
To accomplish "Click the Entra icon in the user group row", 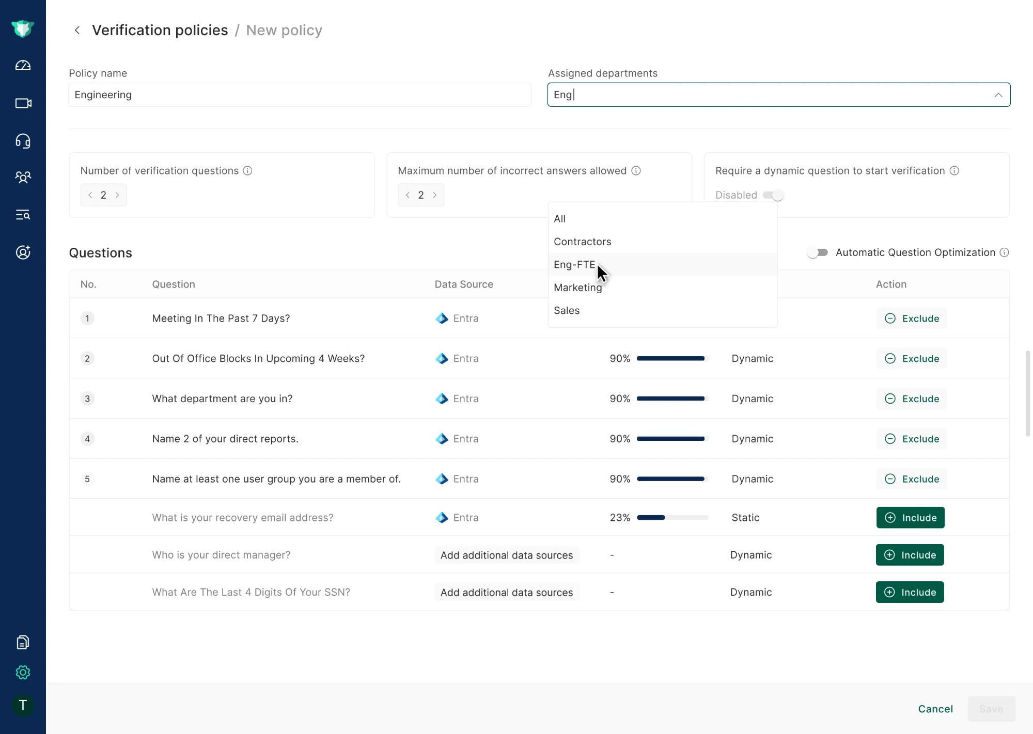I will [442, 479].
